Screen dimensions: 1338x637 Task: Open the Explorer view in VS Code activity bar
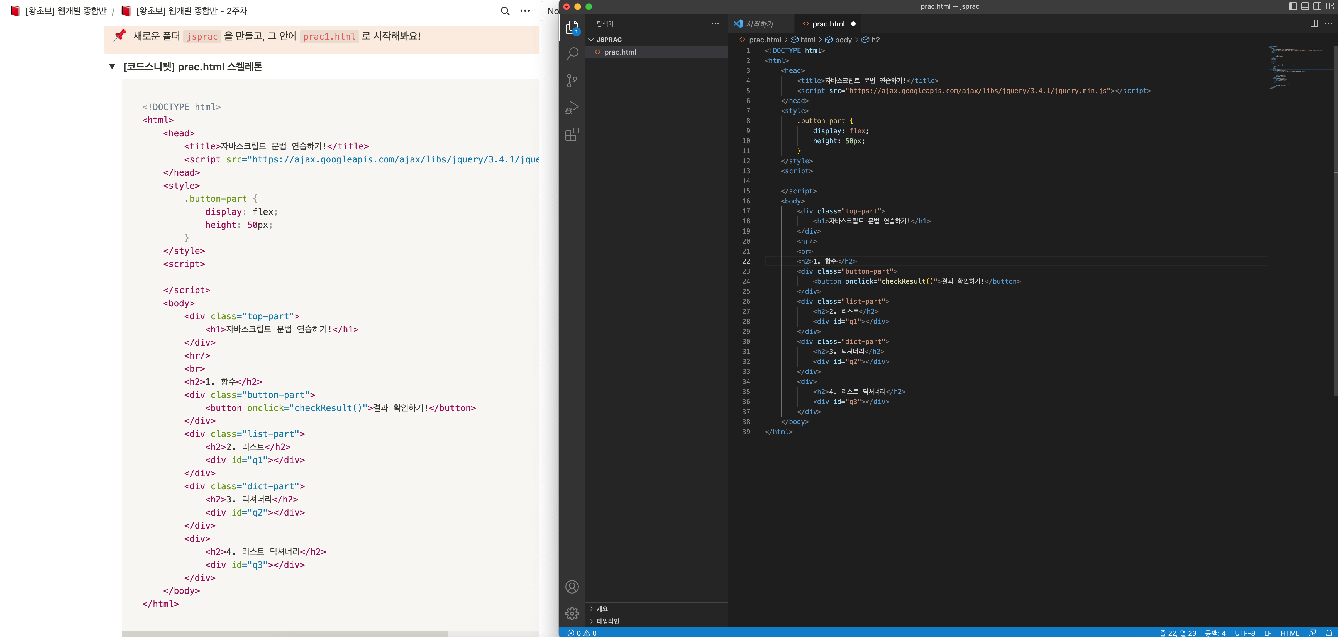[572, 28]
